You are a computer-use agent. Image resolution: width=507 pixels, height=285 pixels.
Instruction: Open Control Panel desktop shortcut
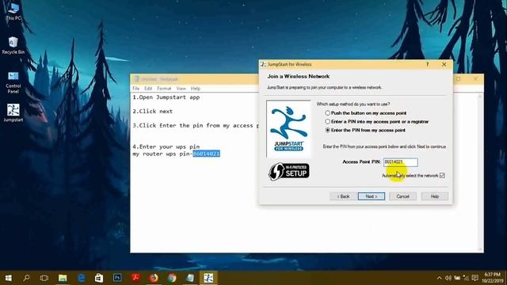click(x=13, y=82)
